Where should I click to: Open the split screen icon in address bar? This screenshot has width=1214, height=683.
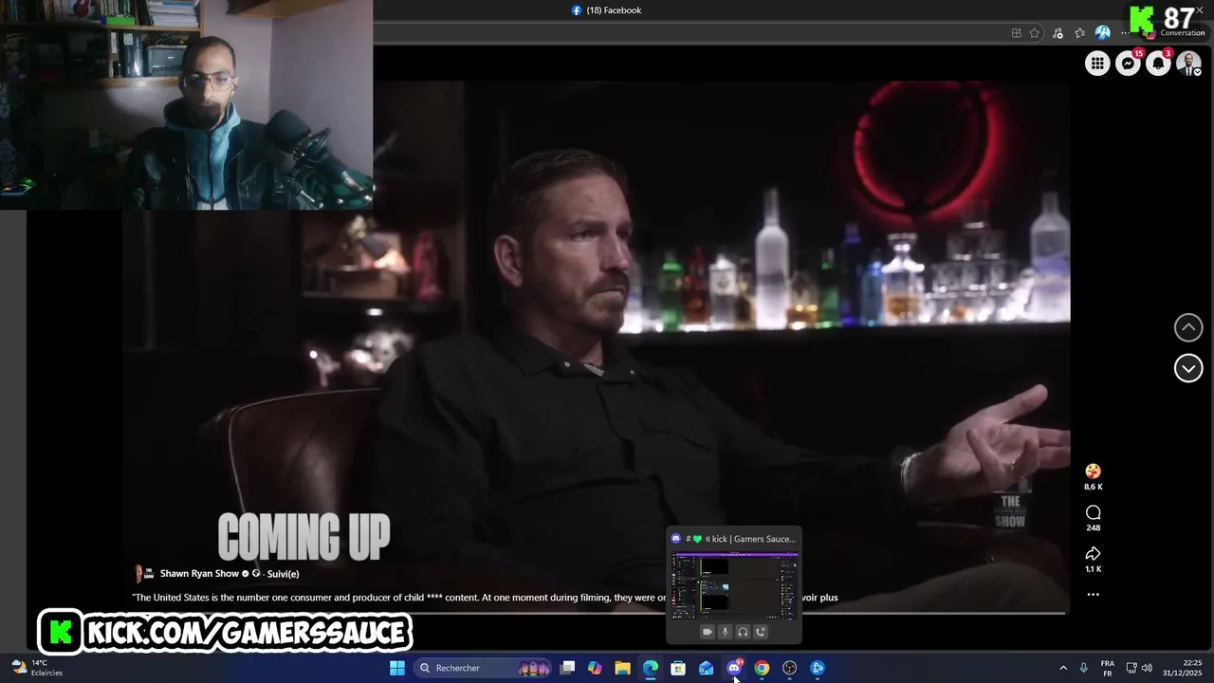pos(1016,33)
